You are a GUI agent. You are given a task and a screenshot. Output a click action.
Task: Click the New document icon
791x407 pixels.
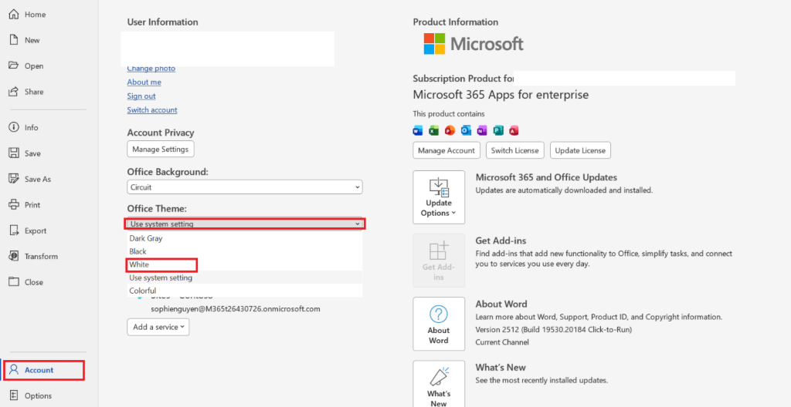14,40
